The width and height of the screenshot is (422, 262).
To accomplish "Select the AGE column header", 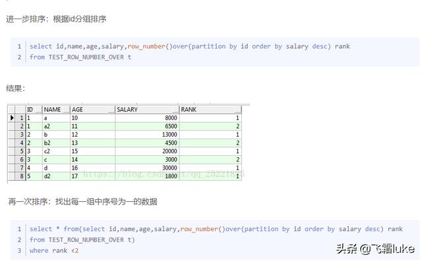I will pos(92,110).
